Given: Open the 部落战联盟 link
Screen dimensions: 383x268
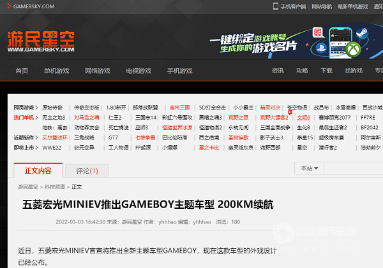Looking at the screenshot, I should coord(146,108).
